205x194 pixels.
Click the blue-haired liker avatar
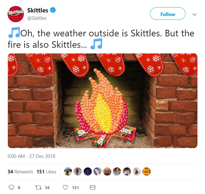click(98, 171)
